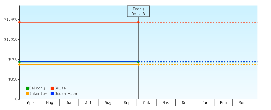
Task: Click the blue Ocean View legend swatch
Action: [x=52, y=94]
